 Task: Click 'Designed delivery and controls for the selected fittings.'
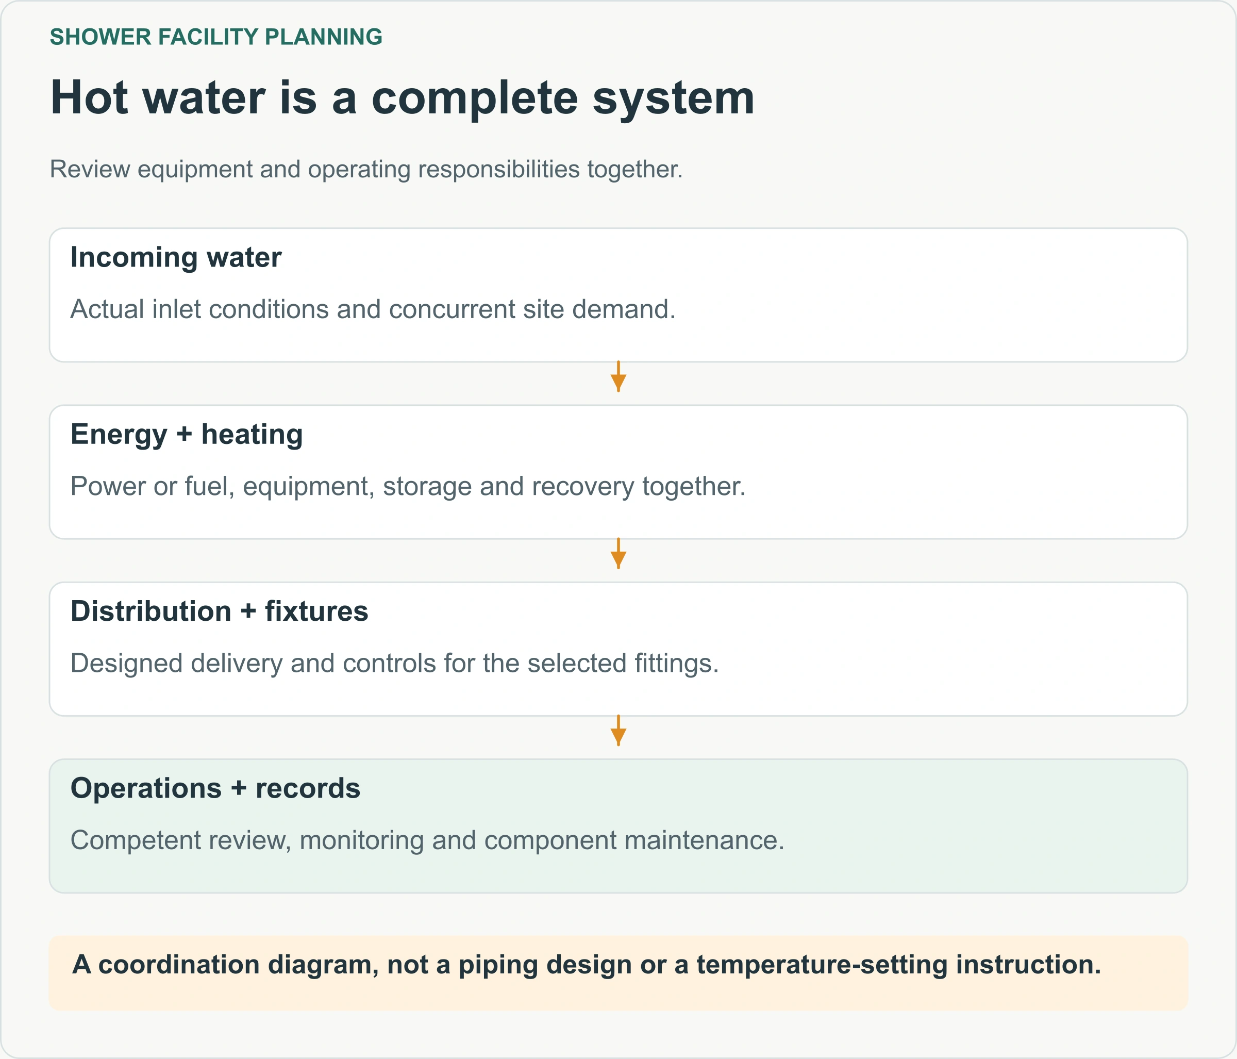[395, 663]
